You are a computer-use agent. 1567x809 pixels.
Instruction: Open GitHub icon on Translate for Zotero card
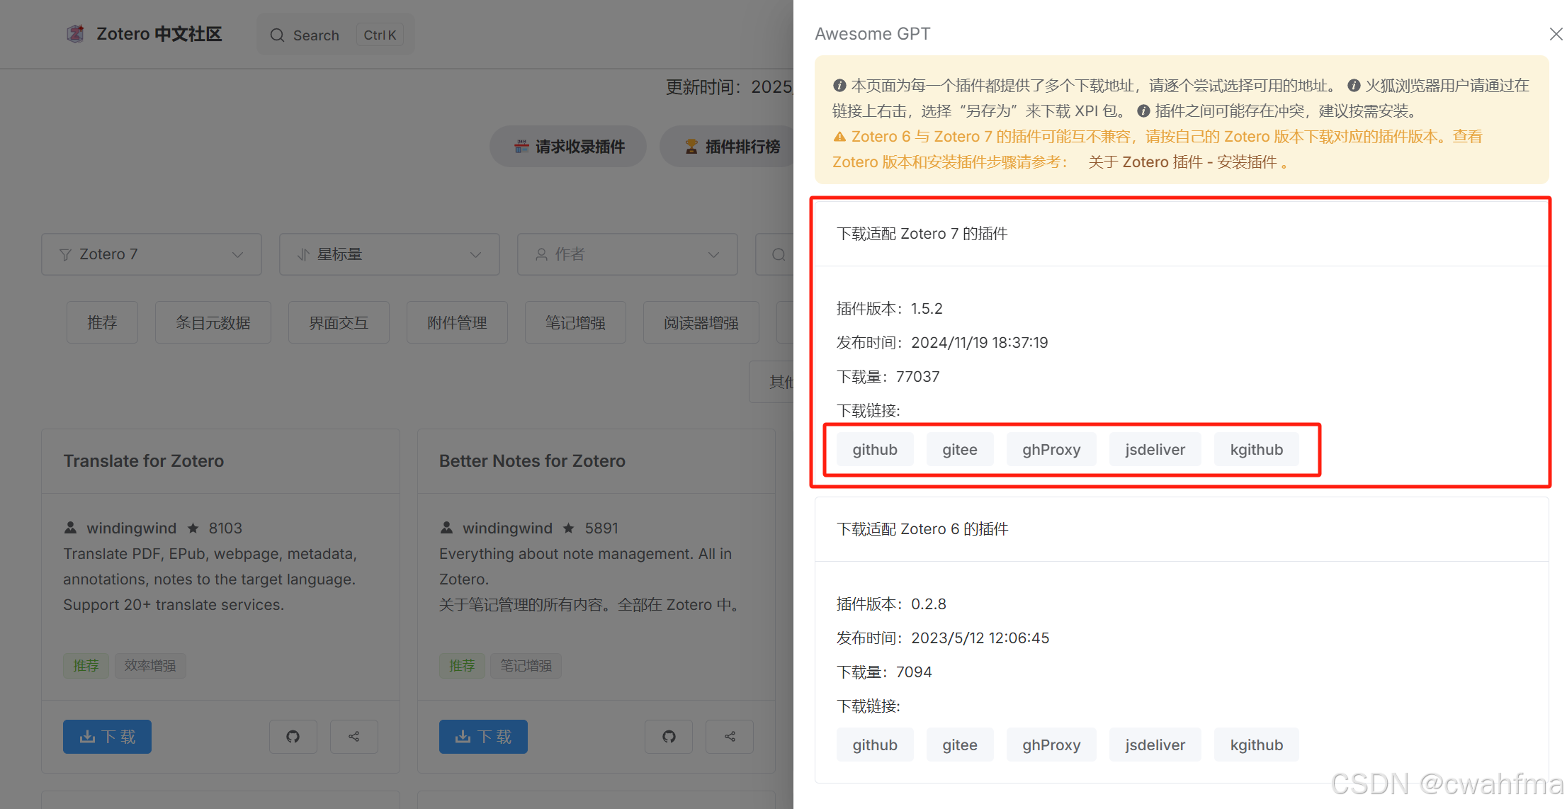pyautogui.click(x=293, y=737)
